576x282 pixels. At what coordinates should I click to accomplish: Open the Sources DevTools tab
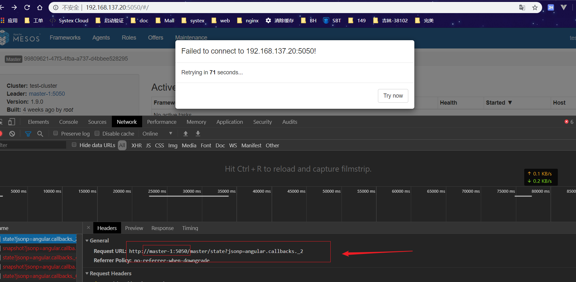(97, 122)
